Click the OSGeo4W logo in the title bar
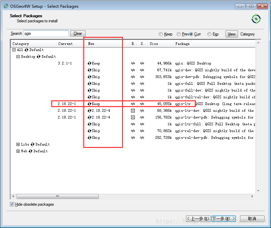 pyautogui.click(x=6, y=6)
